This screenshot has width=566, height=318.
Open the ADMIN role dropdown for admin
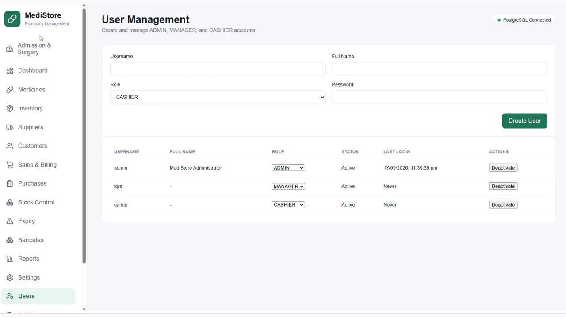(x=288, y=168)
